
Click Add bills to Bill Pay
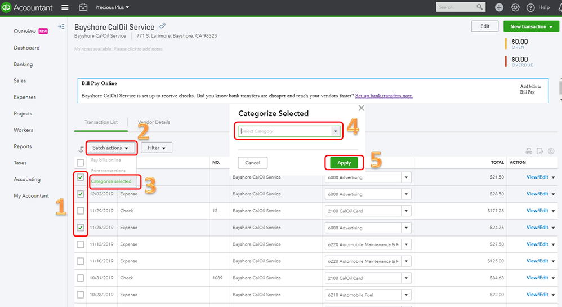coord(530,89)
